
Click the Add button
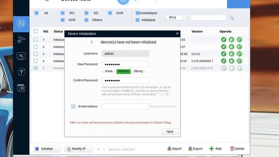coord(215,149)
